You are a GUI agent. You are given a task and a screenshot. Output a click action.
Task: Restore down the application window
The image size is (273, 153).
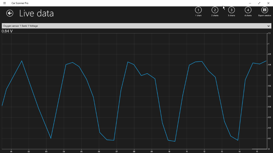click(x=259, y=3)
